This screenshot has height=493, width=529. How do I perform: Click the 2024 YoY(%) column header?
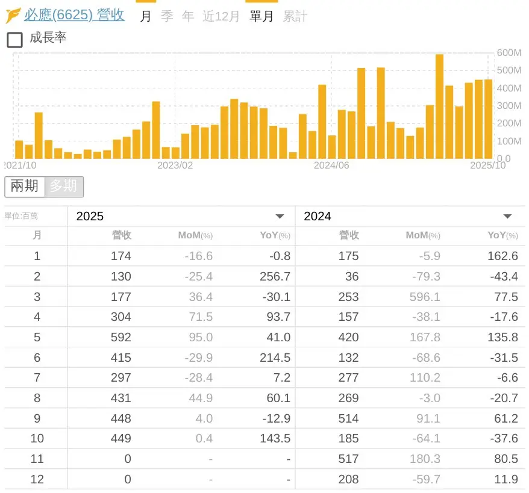[x=502, y=235]
